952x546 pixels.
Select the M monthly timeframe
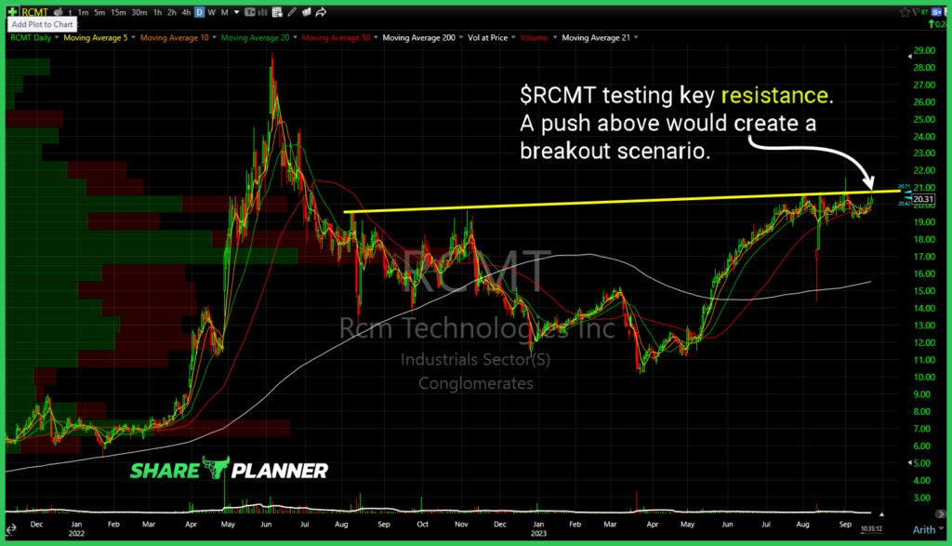point(225,13)
